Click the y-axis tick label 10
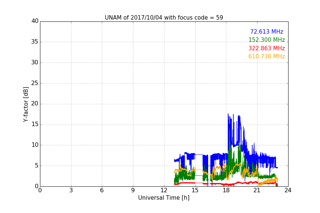Screen dimensions: 320x213 (x=35, y=145)
